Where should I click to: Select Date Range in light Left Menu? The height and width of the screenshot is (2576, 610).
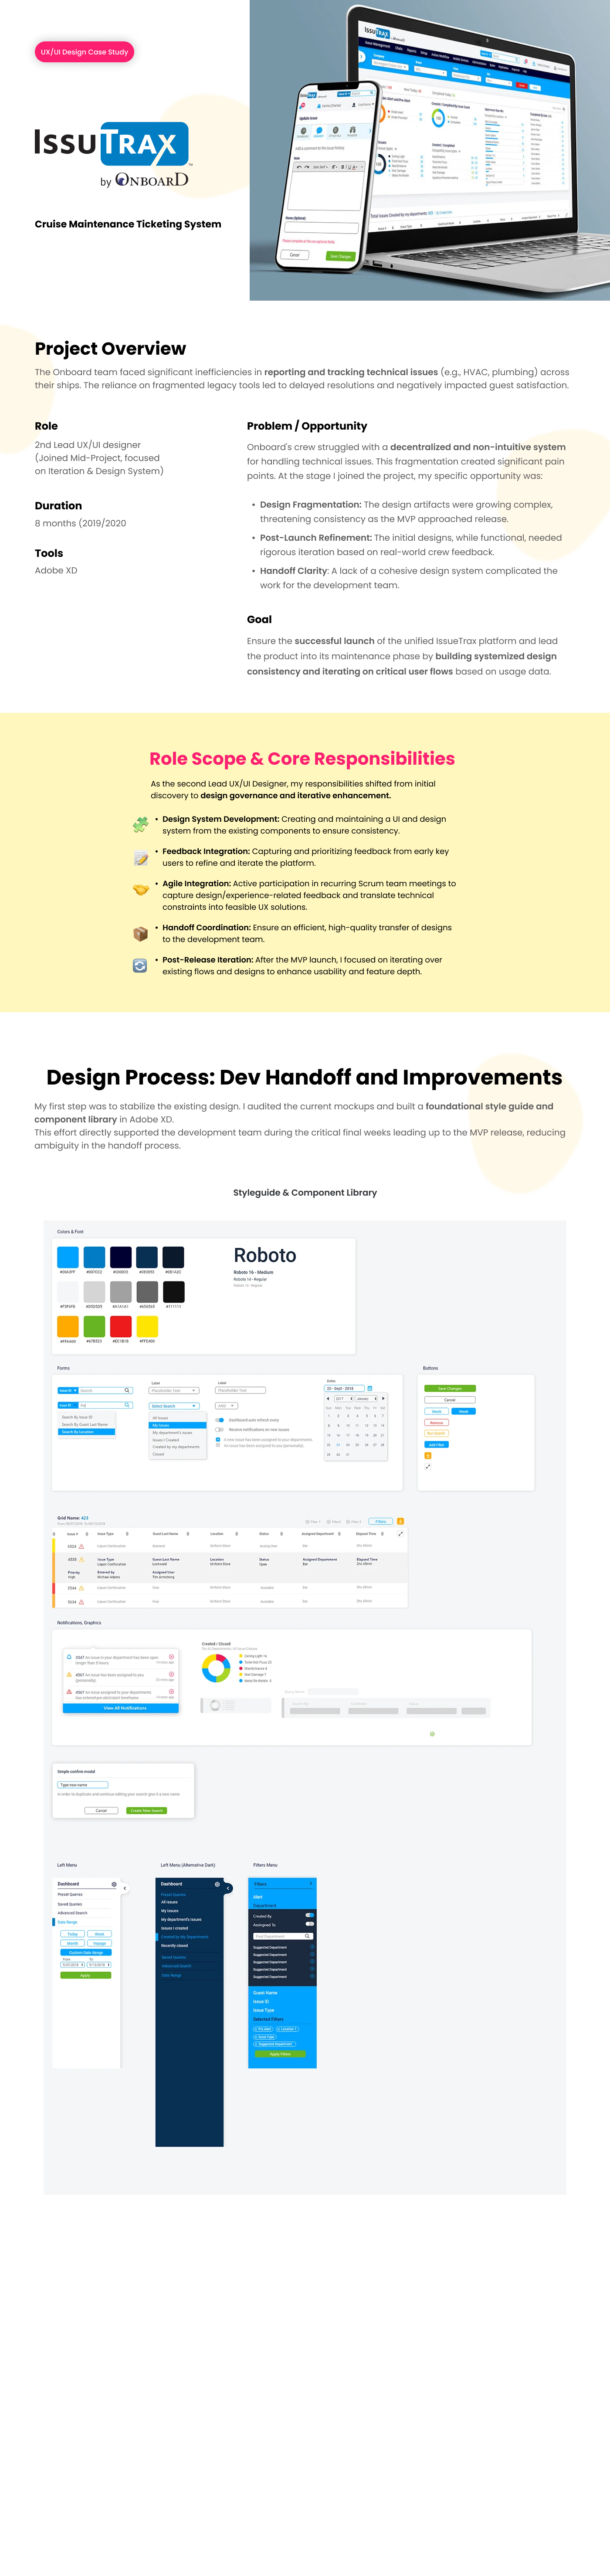pyautogui.click(x=67, y=1922)
